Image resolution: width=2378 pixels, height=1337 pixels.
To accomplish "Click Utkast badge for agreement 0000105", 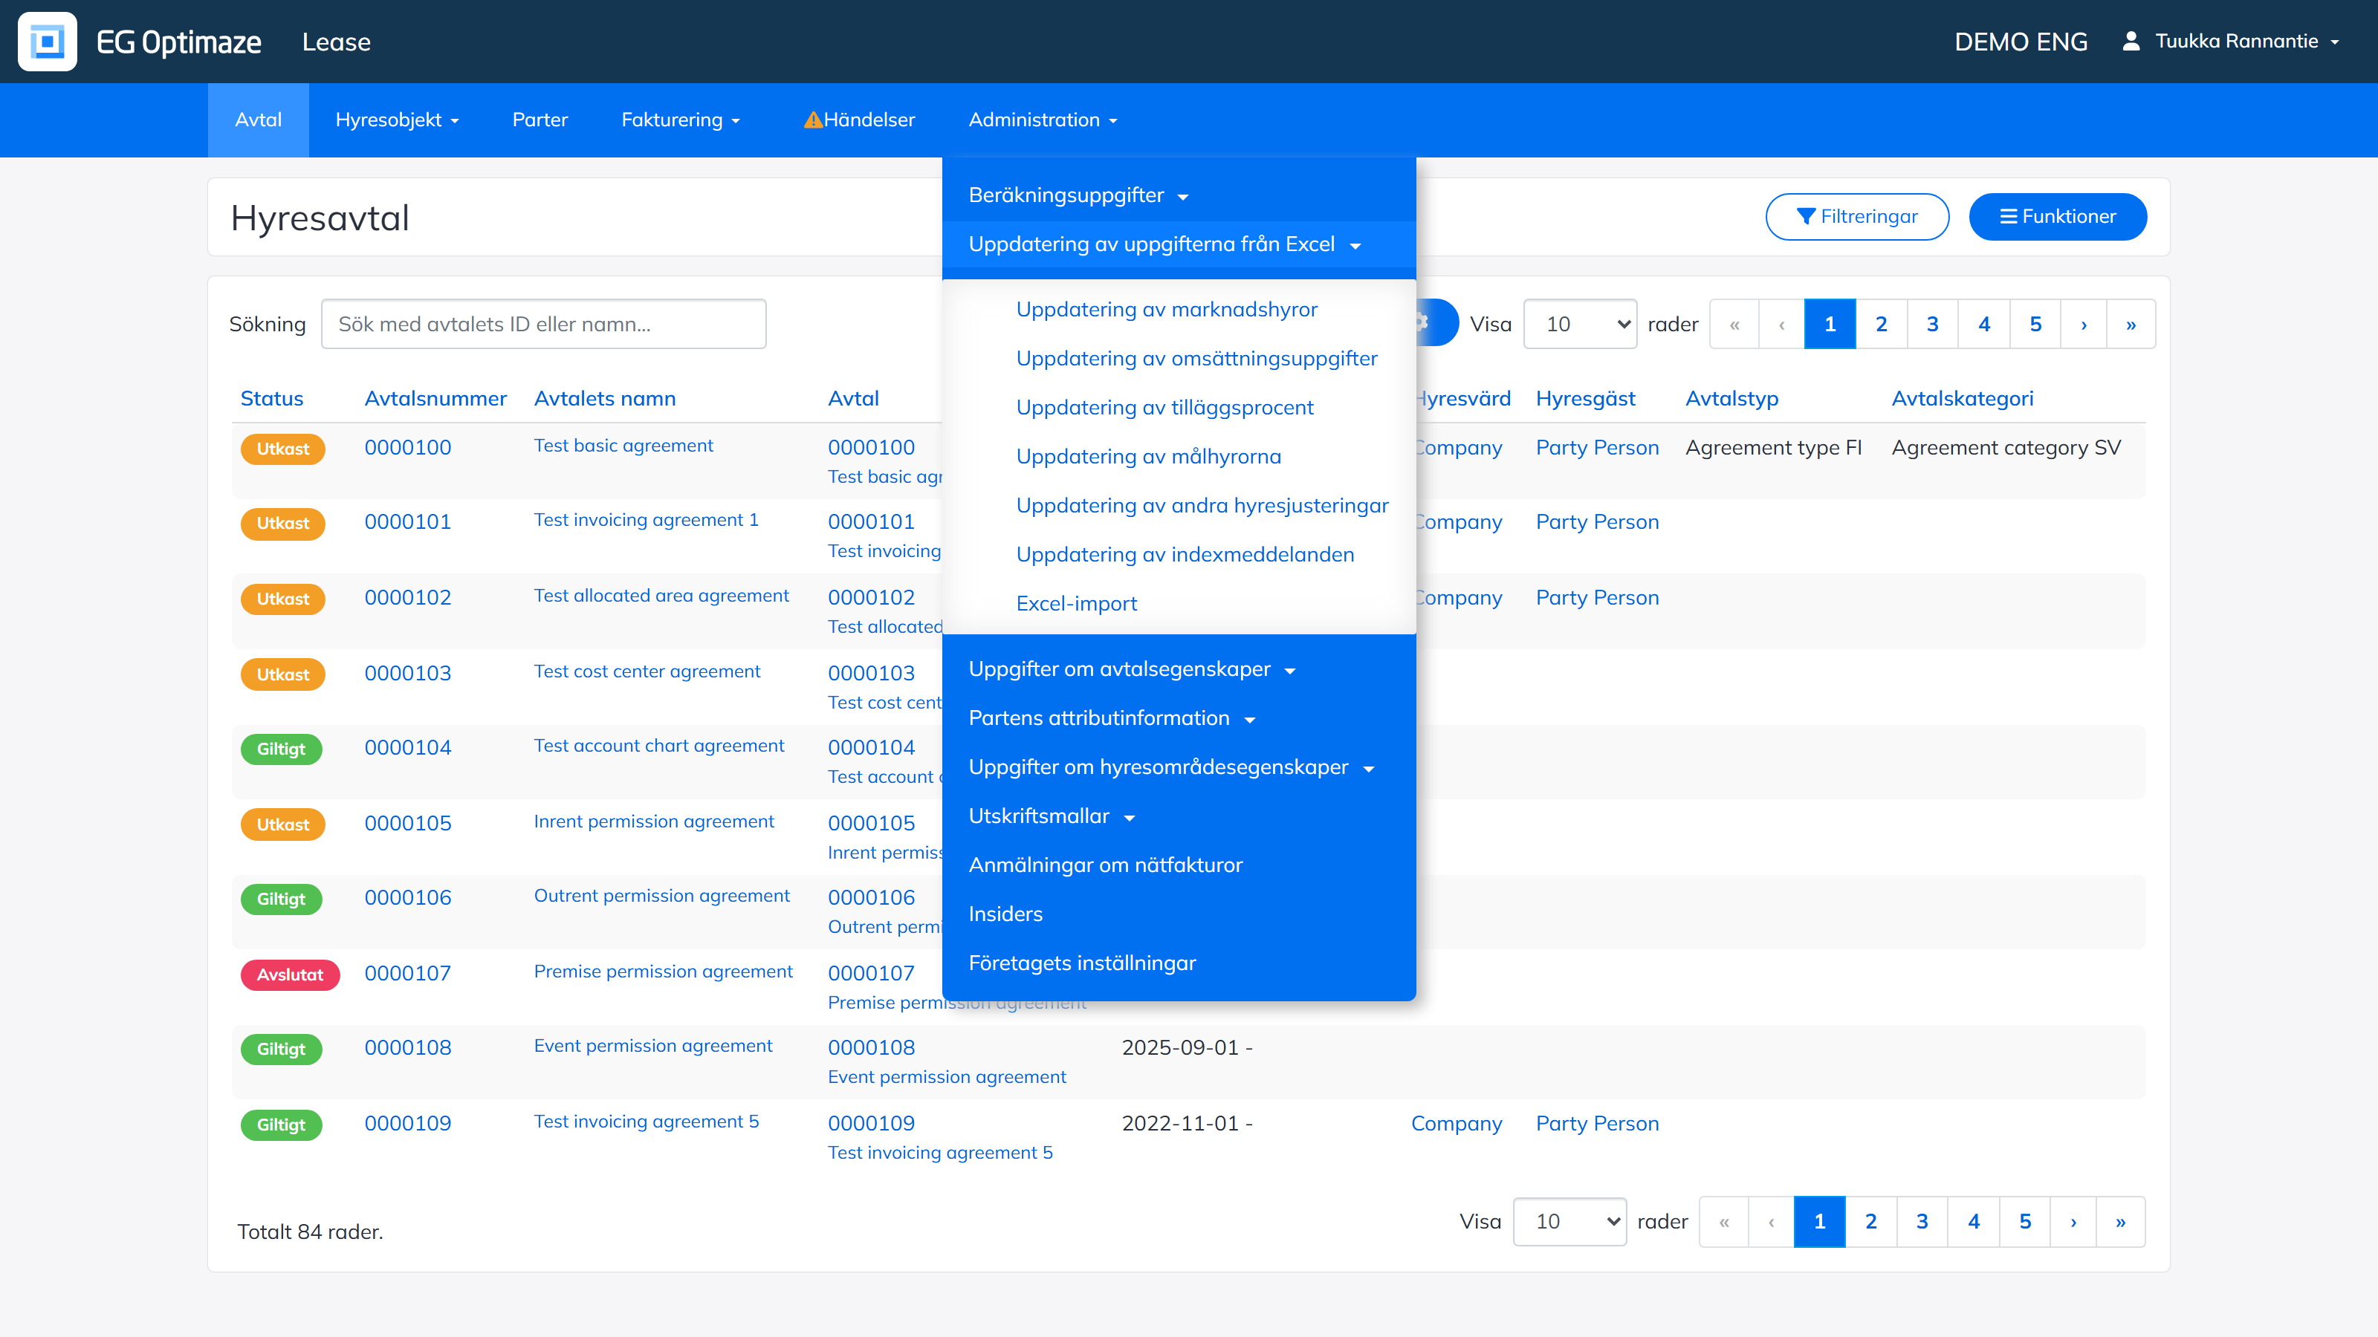I will pos(282,825).
